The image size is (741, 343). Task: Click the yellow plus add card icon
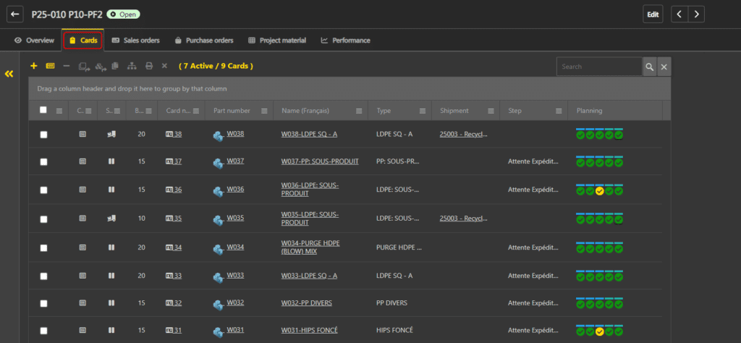33,66
